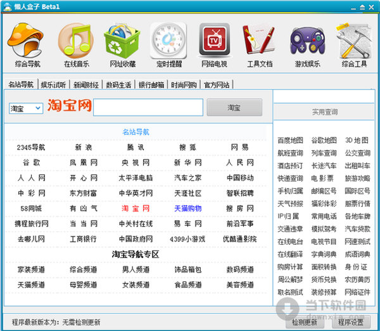Open the 美容频道 link
The image size is (380, 331).
(239, 285)
